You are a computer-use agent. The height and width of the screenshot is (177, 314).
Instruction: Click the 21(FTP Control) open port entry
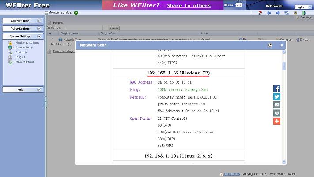pyautogui.click(x=172, y=118)
